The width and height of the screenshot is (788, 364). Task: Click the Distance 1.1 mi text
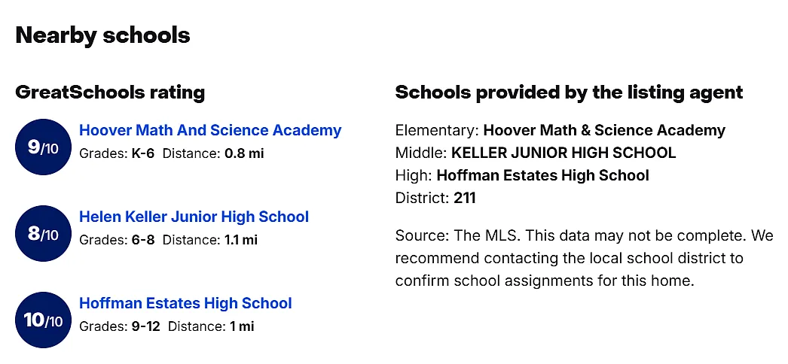click(x=210, y=240)
